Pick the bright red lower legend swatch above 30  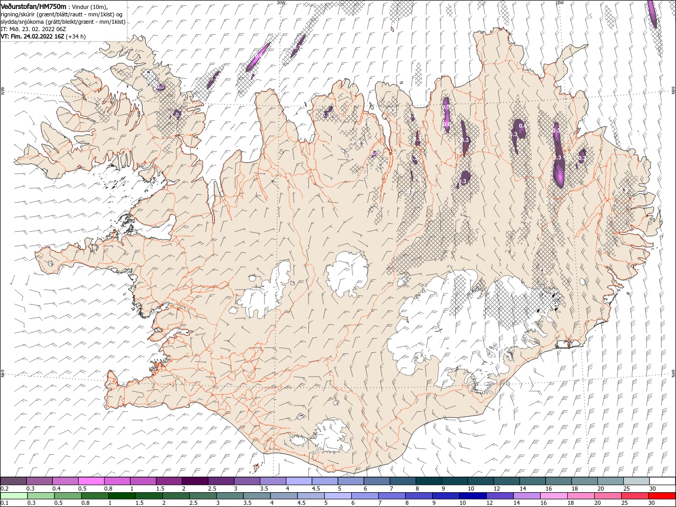(x=662, y=496)
